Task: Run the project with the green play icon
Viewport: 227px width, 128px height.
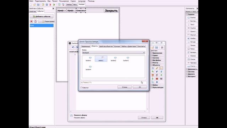Action: tap(54, 5)
